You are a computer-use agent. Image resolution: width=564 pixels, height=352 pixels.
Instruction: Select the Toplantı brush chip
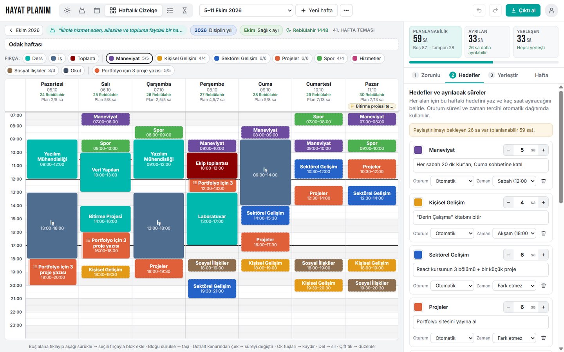[x=83, y=59]
